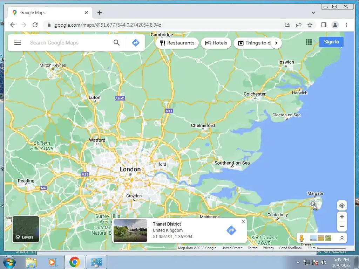Screen dimensions: 359x269
Task: Open the Privacy link
Action: pos(268,248)
